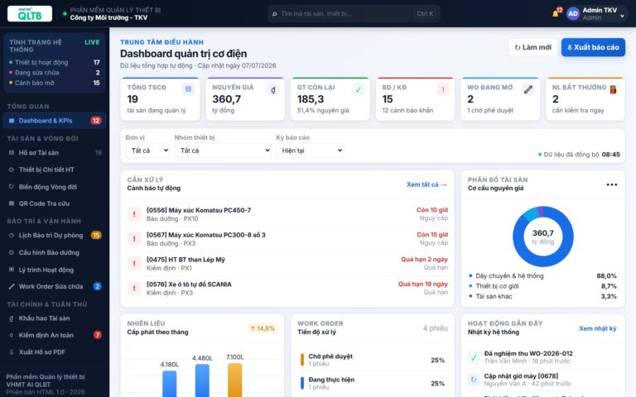Click alert icon for Komatsu PC450-7
The height and width of the screenshot is (397, 636).
tap(134, 214)
